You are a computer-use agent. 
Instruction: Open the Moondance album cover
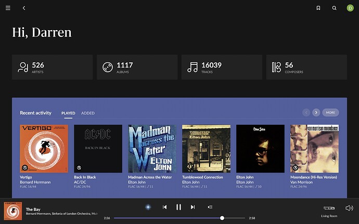314,149
